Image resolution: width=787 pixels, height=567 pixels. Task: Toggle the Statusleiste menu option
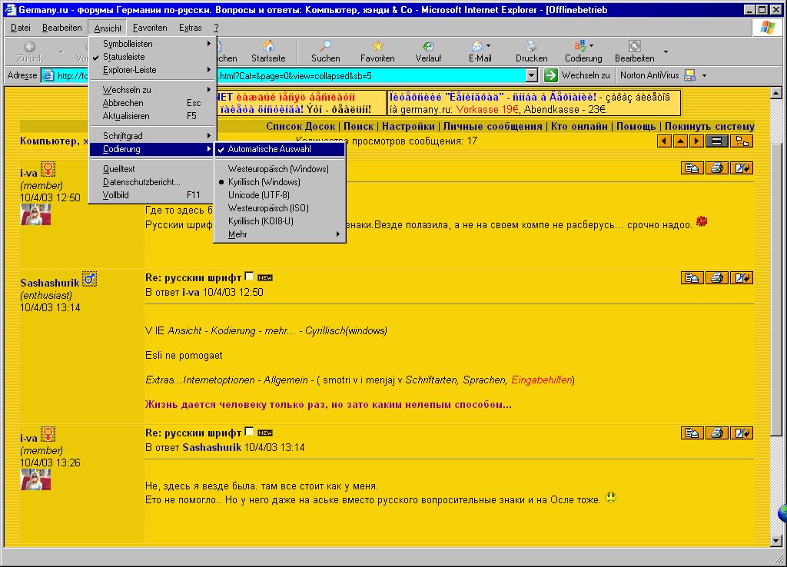click(124, 57)
